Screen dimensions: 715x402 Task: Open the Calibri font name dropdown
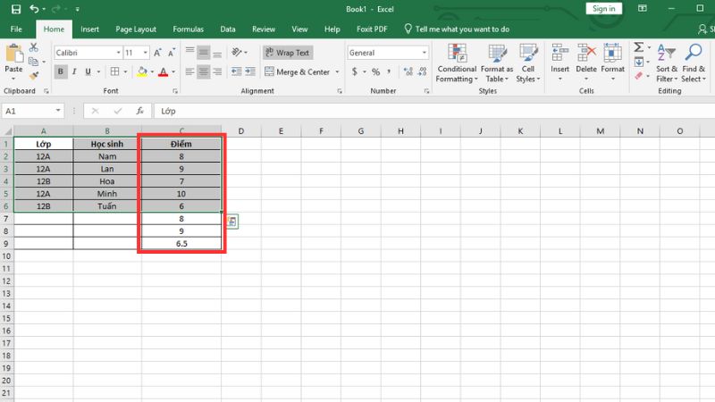117,54
